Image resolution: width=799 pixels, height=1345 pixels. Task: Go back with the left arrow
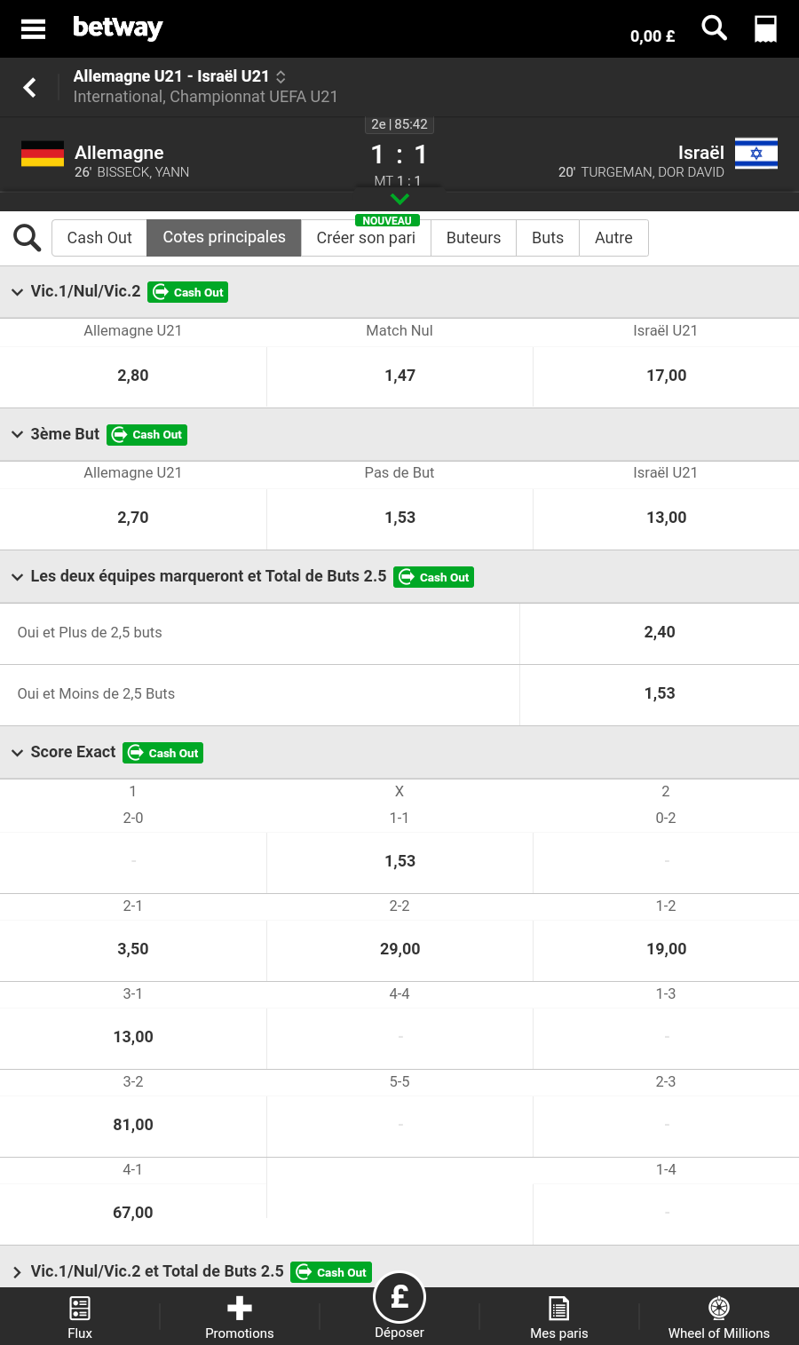tap(30, 87)
